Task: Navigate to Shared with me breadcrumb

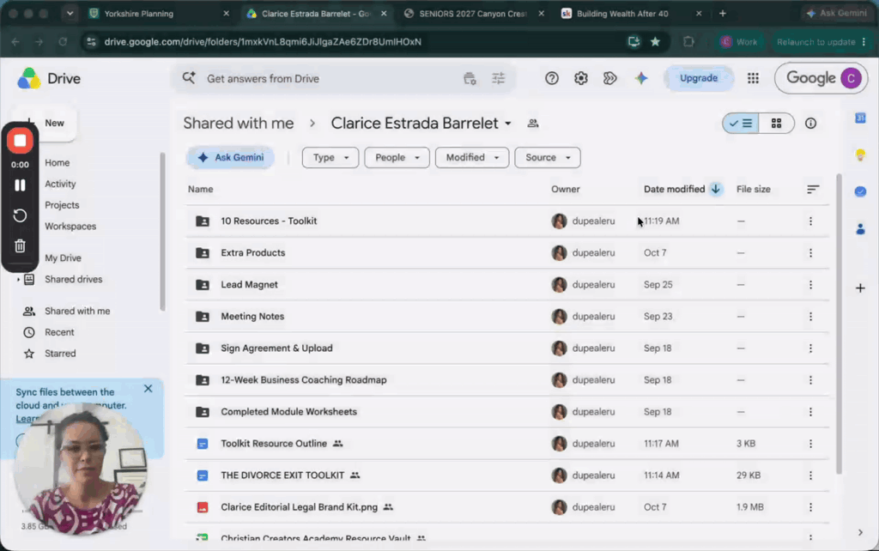Action: click(239, 124)
